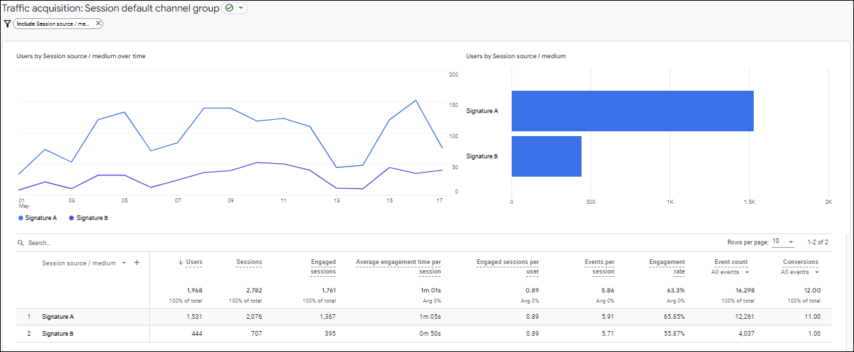Click the filter funnel icon

pyautogui.click(x=7, y=24)
